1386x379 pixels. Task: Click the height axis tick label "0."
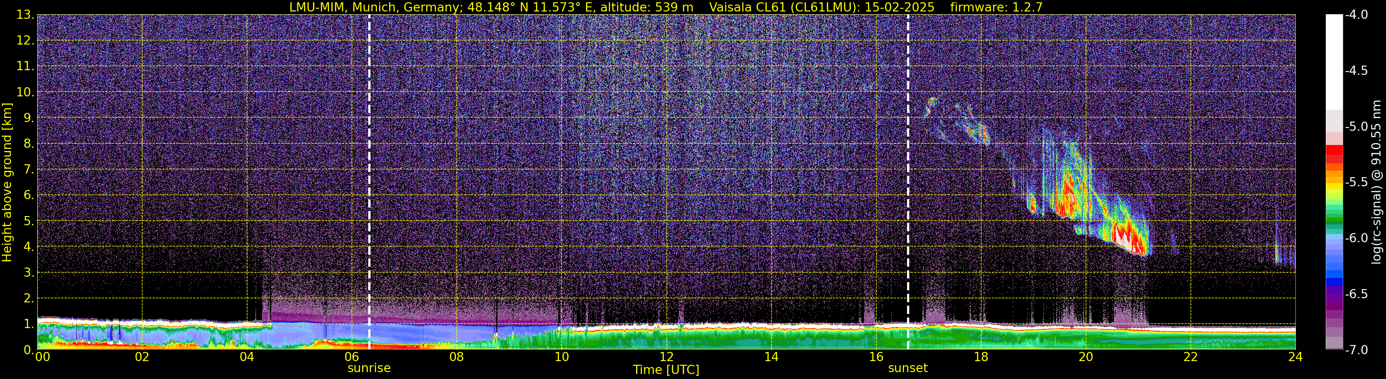pyautogui.click(x=29, y=350)
